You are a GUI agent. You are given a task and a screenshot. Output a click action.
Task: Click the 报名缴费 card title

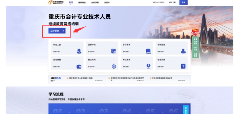click(57, 60)
